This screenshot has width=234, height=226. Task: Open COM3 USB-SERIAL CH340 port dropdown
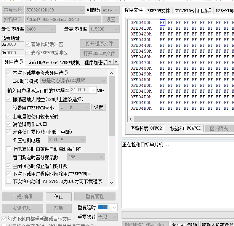click(x=63, y=19)
